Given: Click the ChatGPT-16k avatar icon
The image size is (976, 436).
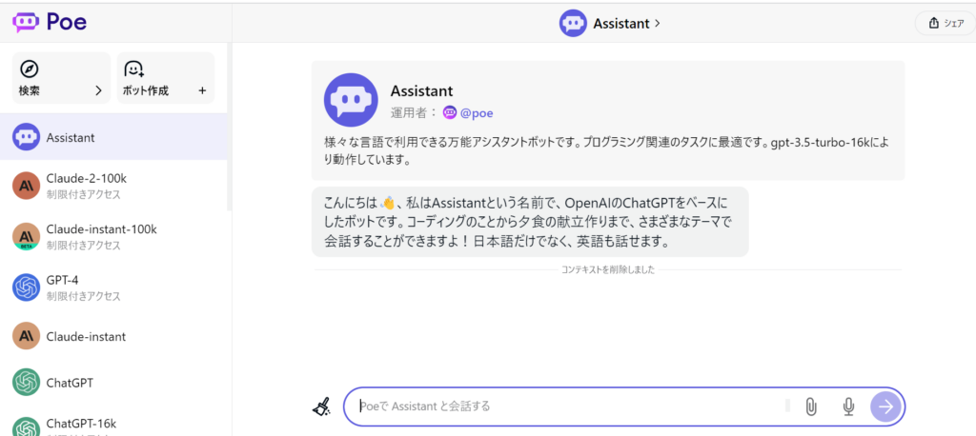Looking at the screenshot, I should [x=26, y=426].
